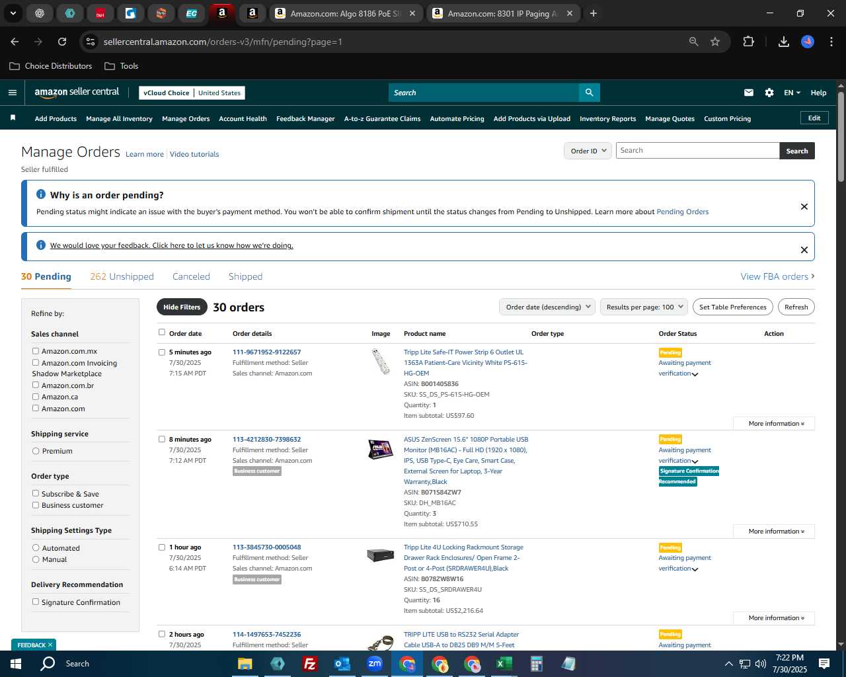The width and height of the screenshot is (846, 677).
Task: Open the browser zoom magnifier icon in address bar
Action: click(x=694, y=42)
